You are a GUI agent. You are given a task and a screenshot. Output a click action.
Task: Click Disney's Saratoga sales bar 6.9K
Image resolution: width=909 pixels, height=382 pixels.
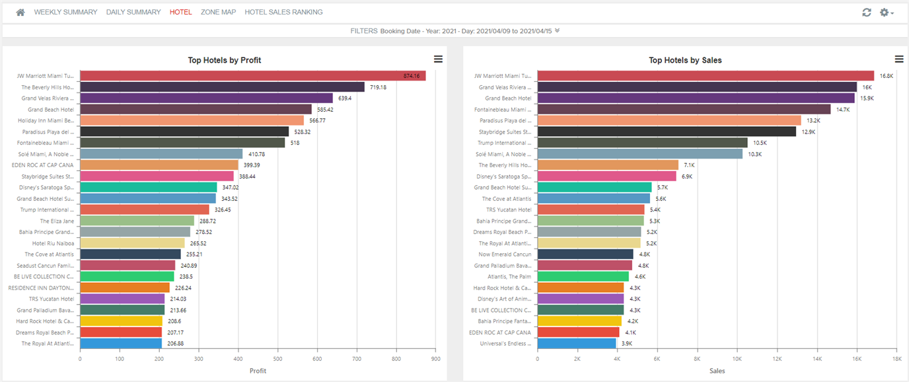[x=607, y=176]
